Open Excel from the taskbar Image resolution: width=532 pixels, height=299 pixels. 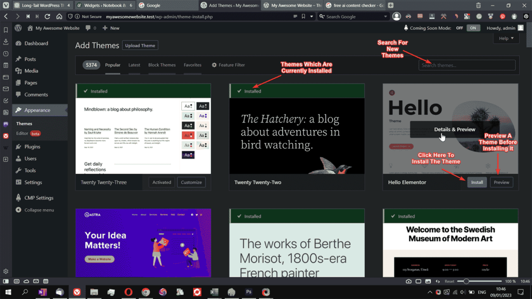pos(214,292)
